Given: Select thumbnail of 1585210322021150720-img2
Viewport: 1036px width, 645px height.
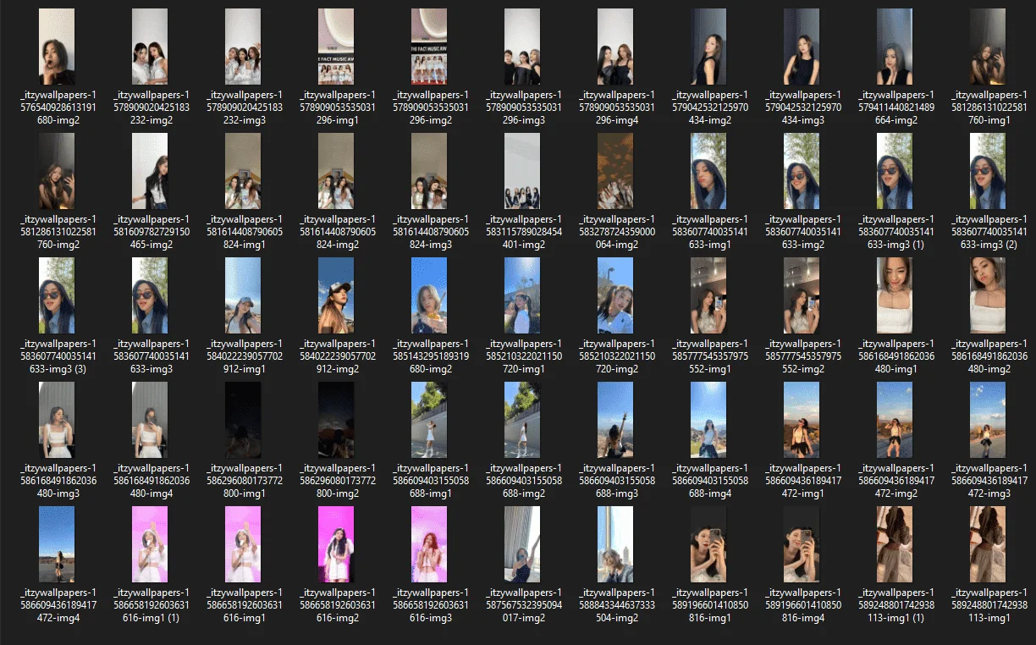Looking at the screenshot, I should tap(615, 296).
